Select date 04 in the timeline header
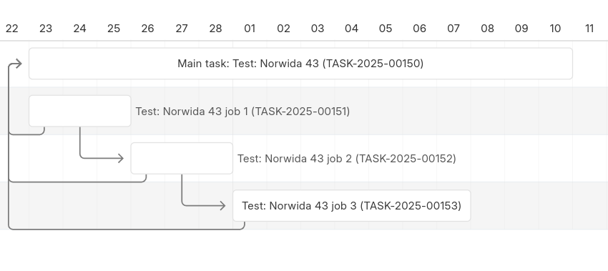The height and width of the screenshot is (271, 608). (x=352, y=29)
